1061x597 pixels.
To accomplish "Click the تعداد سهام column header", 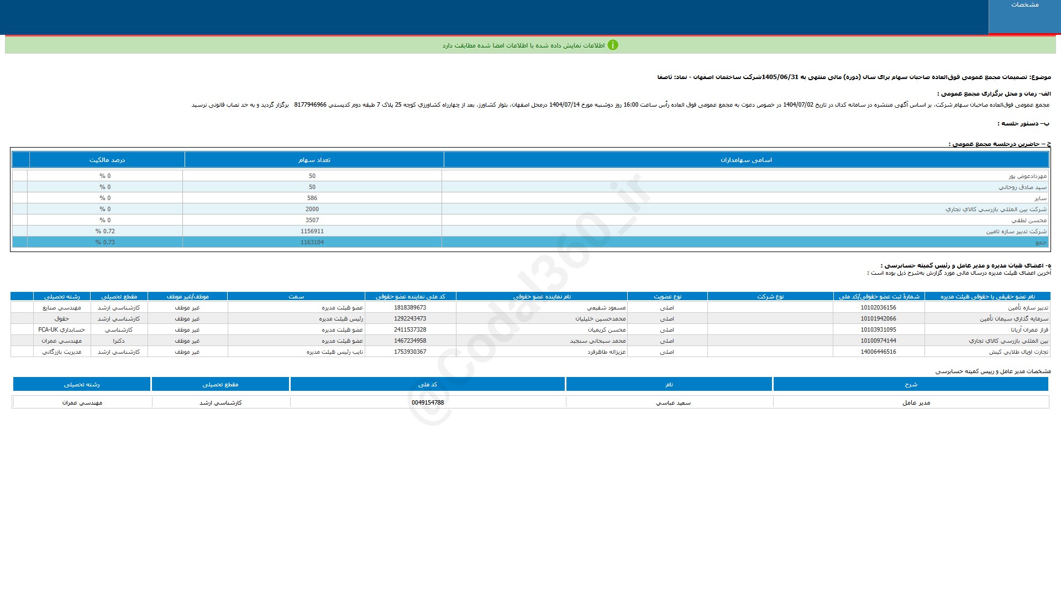I will [x=314, y=160].
